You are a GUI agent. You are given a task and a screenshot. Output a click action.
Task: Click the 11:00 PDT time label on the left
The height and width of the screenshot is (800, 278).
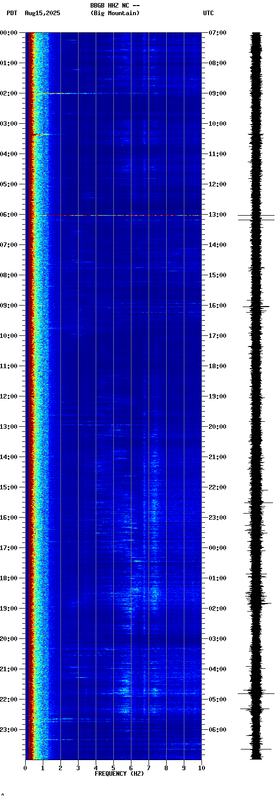coord(9,366)
